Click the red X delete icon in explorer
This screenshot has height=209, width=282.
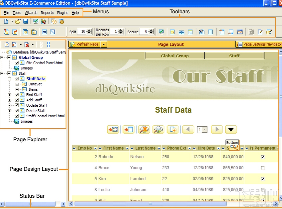(x=27, y=44)
